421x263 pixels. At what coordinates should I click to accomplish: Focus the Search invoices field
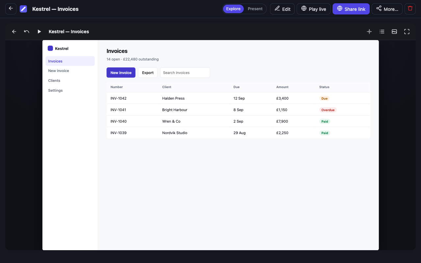(x=185, y=73)
